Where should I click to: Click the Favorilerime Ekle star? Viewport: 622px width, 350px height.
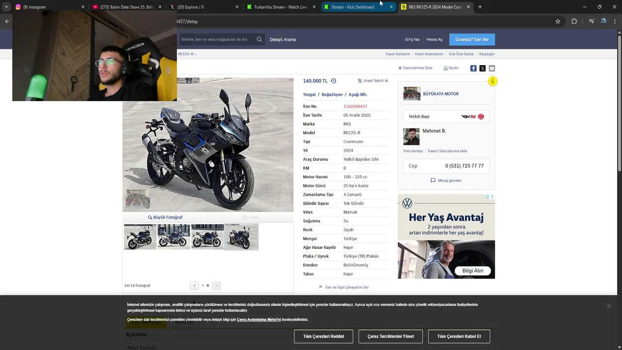[400, 68]
